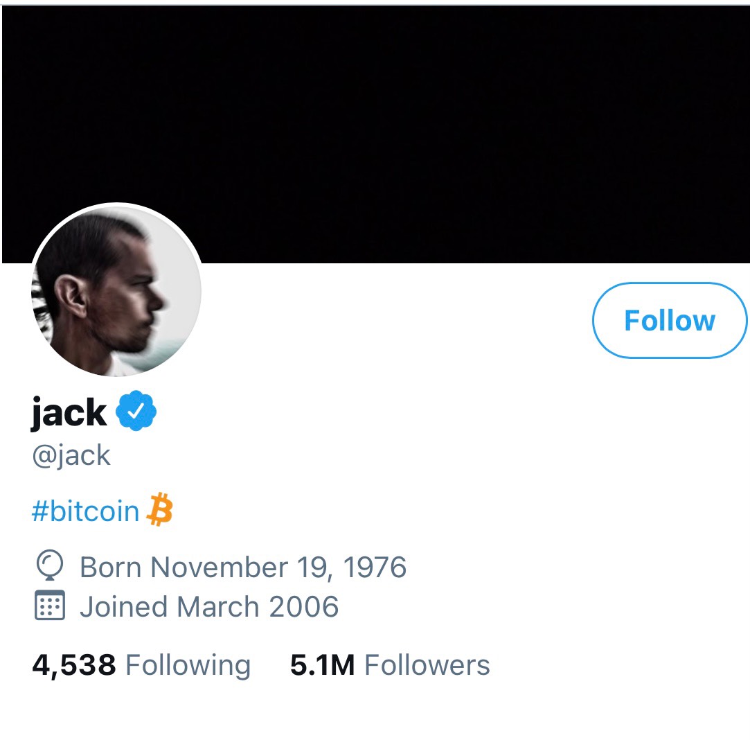Screen dimensions: 750x740
Task: Follow the @jack account
Action: pyautogui.click(x=669, y=320)
